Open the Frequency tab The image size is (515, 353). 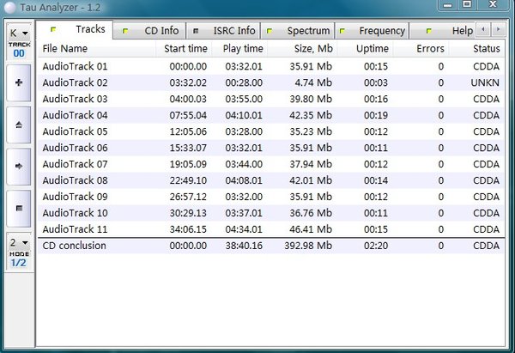point(372,31)
